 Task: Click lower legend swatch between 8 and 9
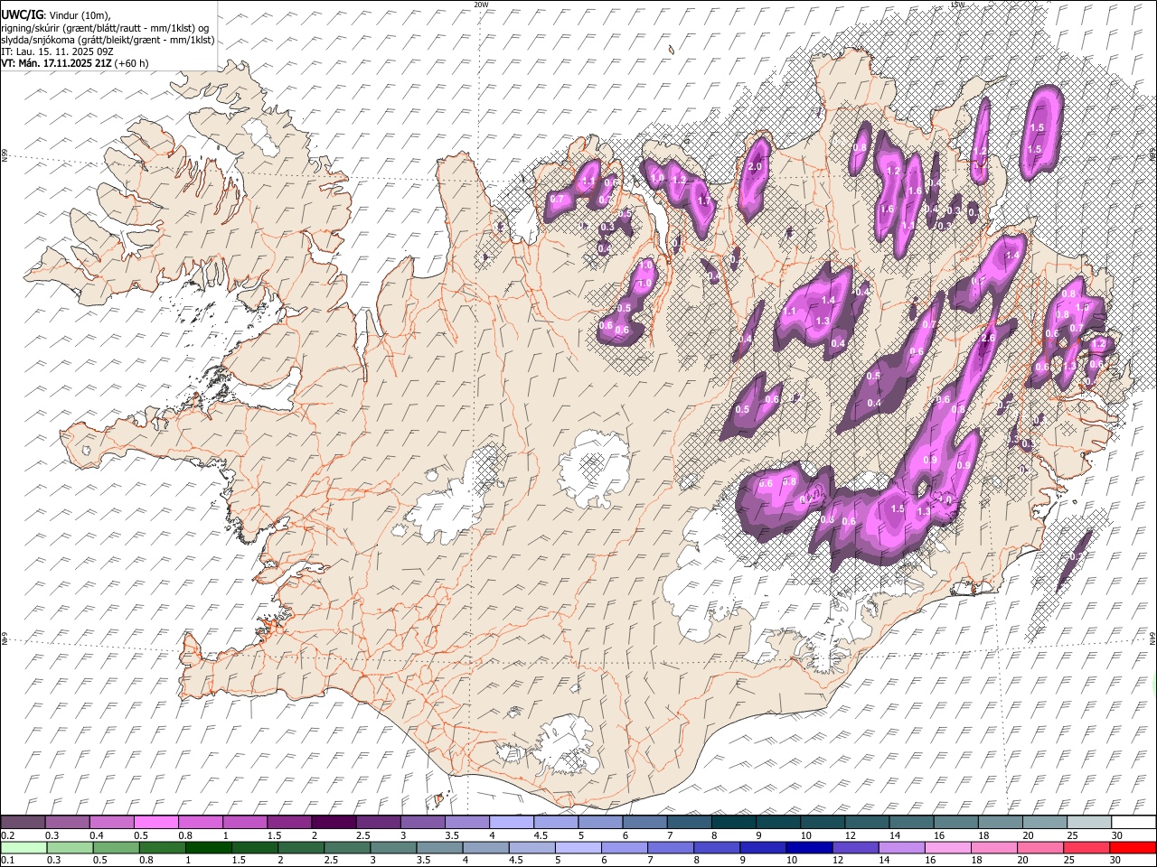[716, 847]
